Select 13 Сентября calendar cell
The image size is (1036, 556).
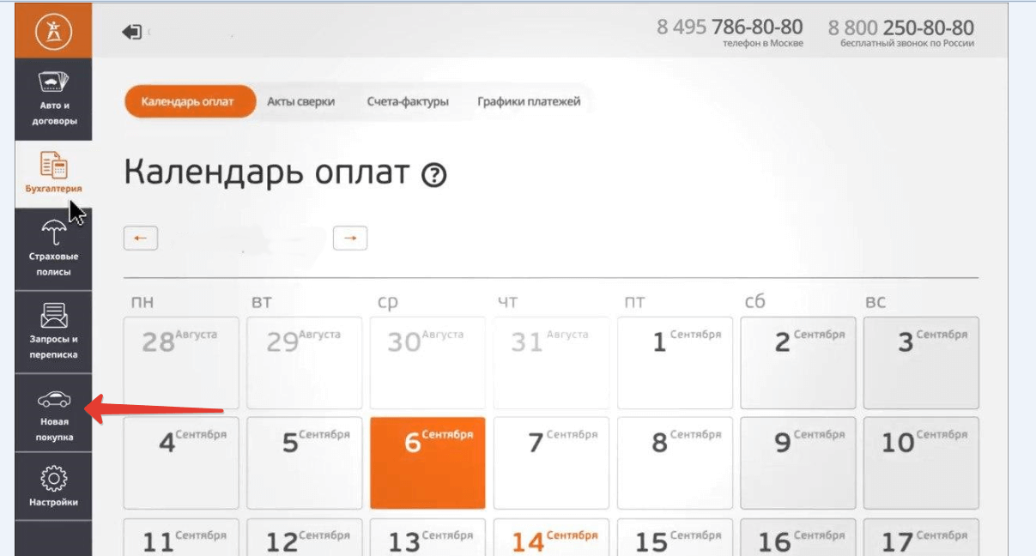pyautogui.click(x=427, y=537)
